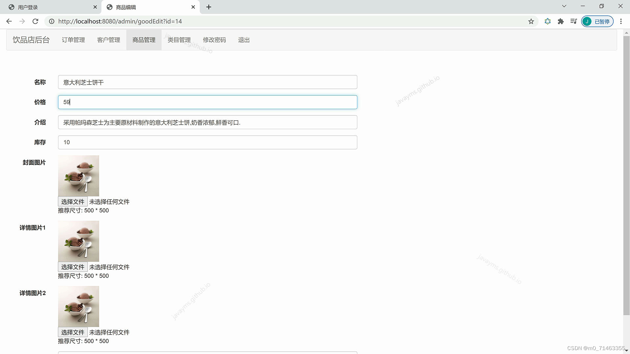Choose file for 封面图片
This screenshot has height=354, width=630.
pos(73,202)
